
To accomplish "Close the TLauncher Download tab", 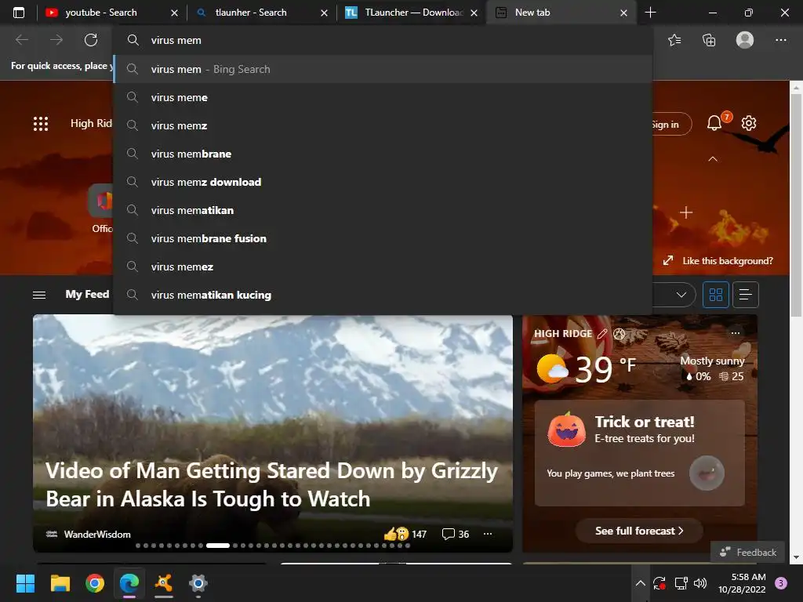I will pos(474,13).
